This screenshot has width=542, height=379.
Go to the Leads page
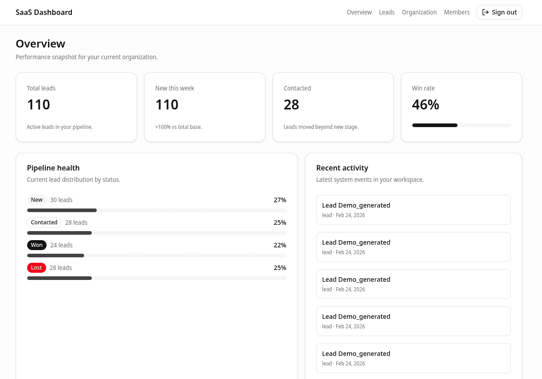(386, 12)
